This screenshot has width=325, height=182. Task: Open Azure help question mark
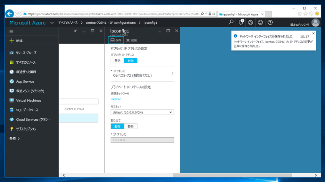270,22
